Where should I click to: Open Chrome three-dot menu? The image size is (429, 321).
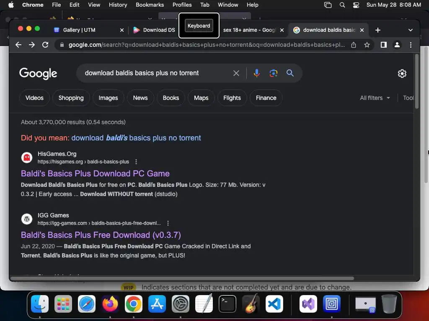coord(411,45)
